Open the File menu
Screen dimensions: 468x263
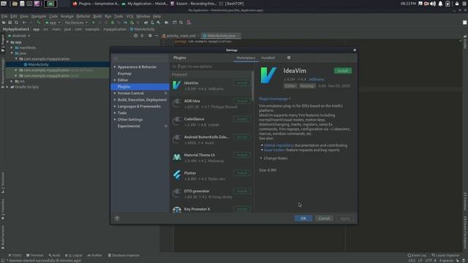4,16
